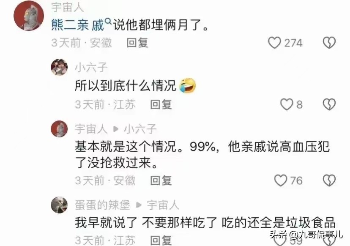Reply to 蛋蛋的辣堡's comment about 垃圾食品
The height and width of the screenshot is (246, 350).
pos(161,241)
